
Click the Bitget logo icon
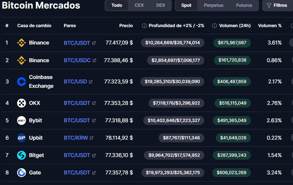point(22,155)
